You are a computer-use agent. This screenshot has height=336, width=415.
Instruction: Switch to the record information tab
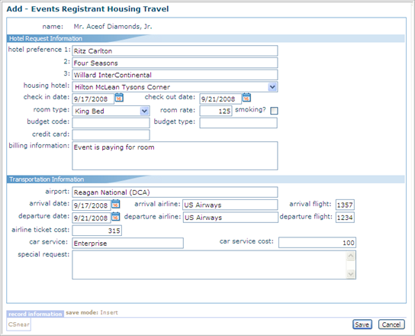pos(35,314)
